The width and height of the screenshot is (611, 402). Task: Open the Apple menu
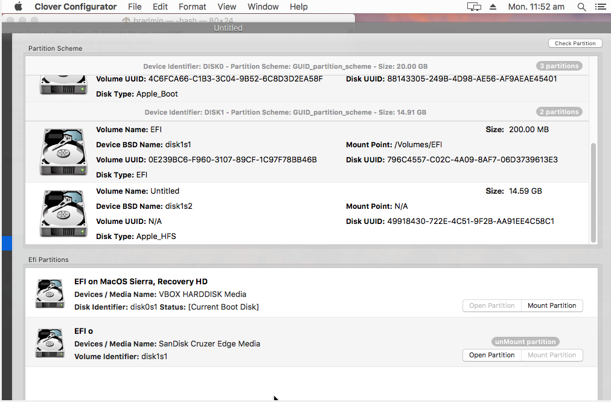click(18, 7)
